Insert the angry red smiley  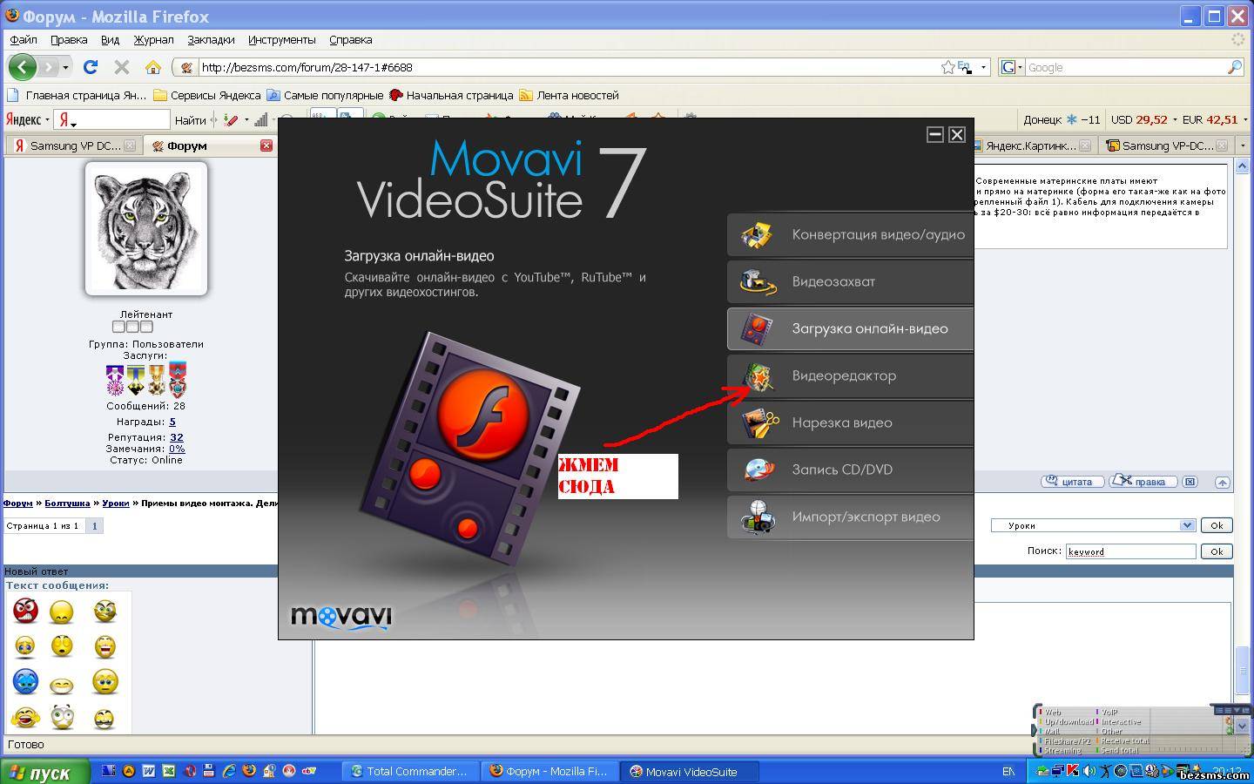tap(25, 610)
